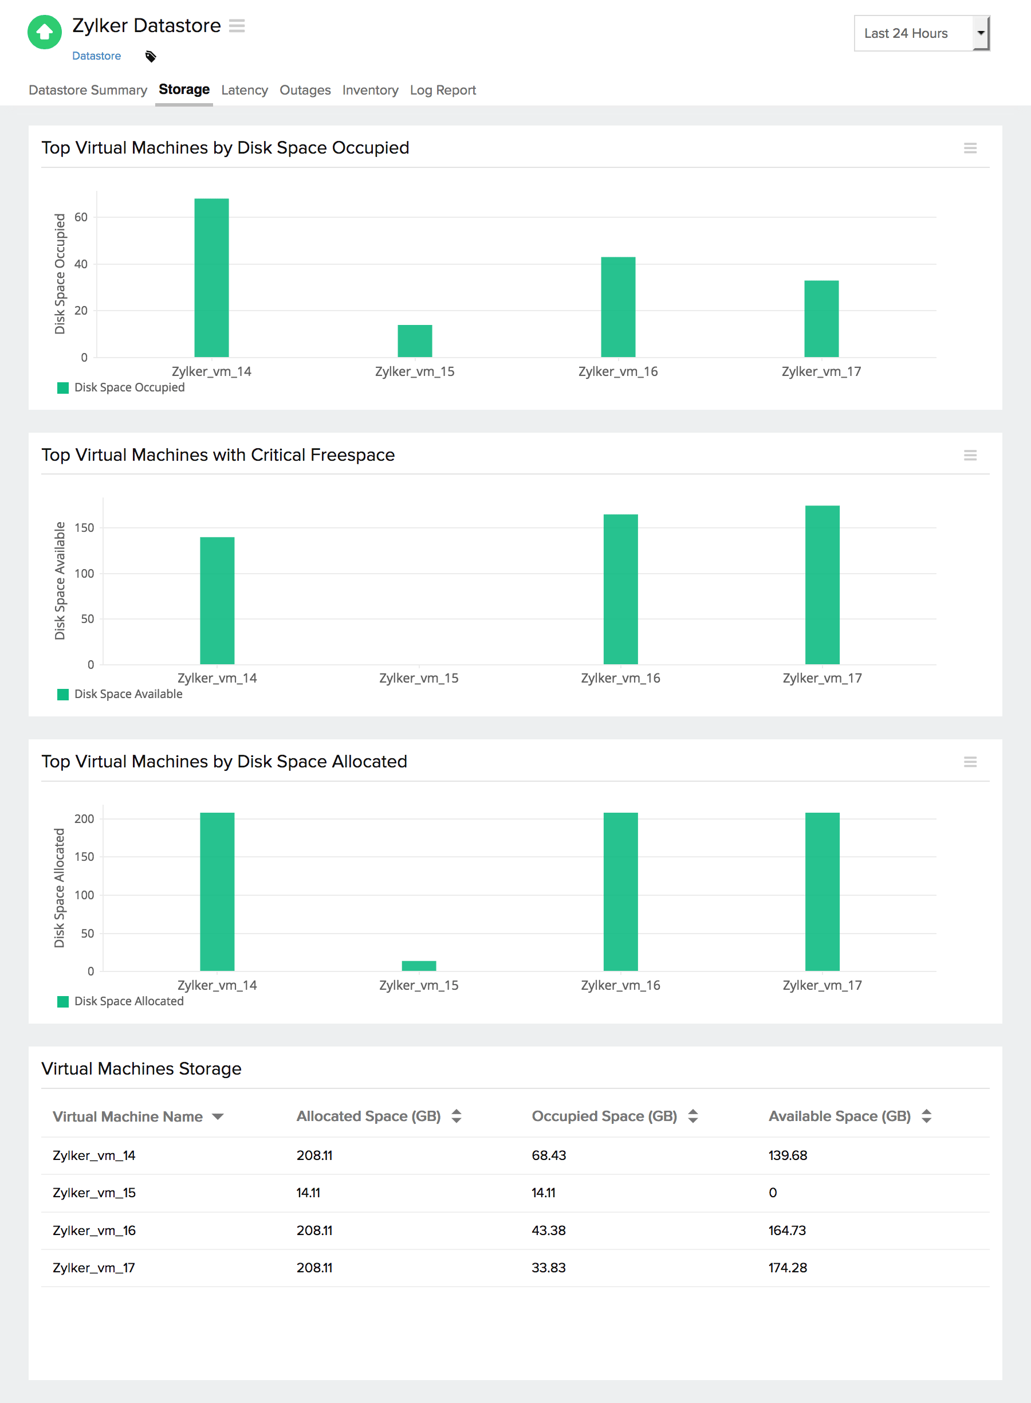Sort table by Occupied Space column arrows

[x=692, y=1116]
